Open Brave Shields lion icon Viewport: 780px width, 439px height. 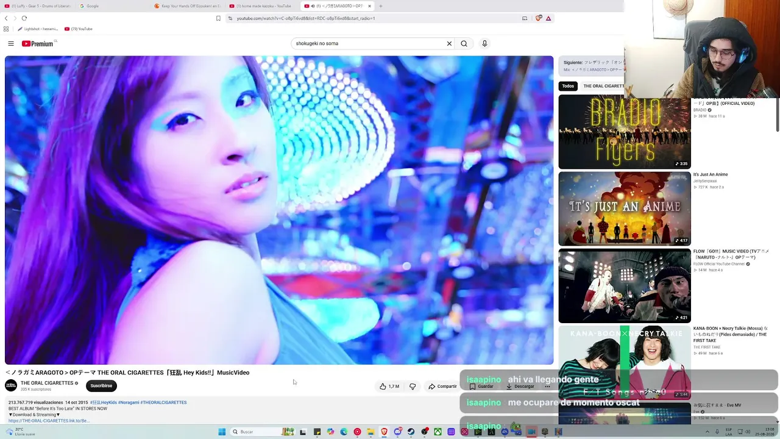[539, 18]
